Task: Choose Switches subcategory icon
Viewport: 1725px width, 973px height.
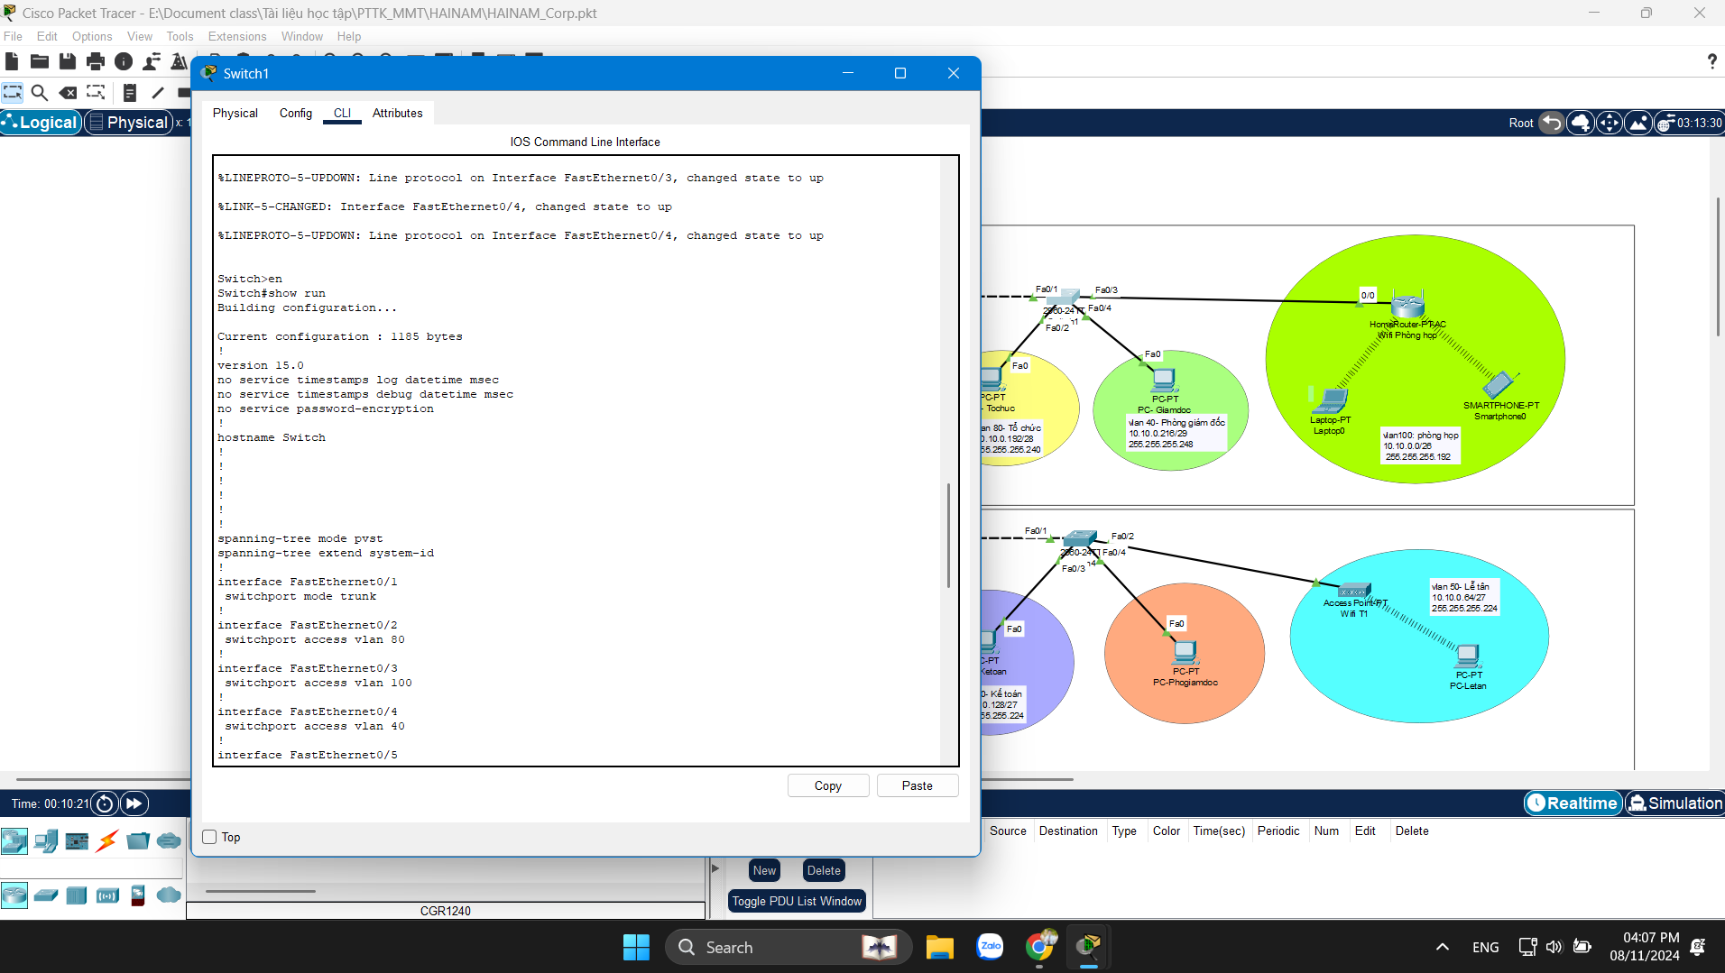Action: (46, 895)
